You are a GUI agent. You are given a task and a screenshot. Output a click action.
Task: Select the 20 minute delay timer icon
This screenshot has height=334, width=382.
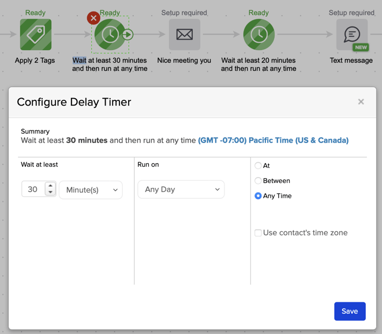(259, 35)
